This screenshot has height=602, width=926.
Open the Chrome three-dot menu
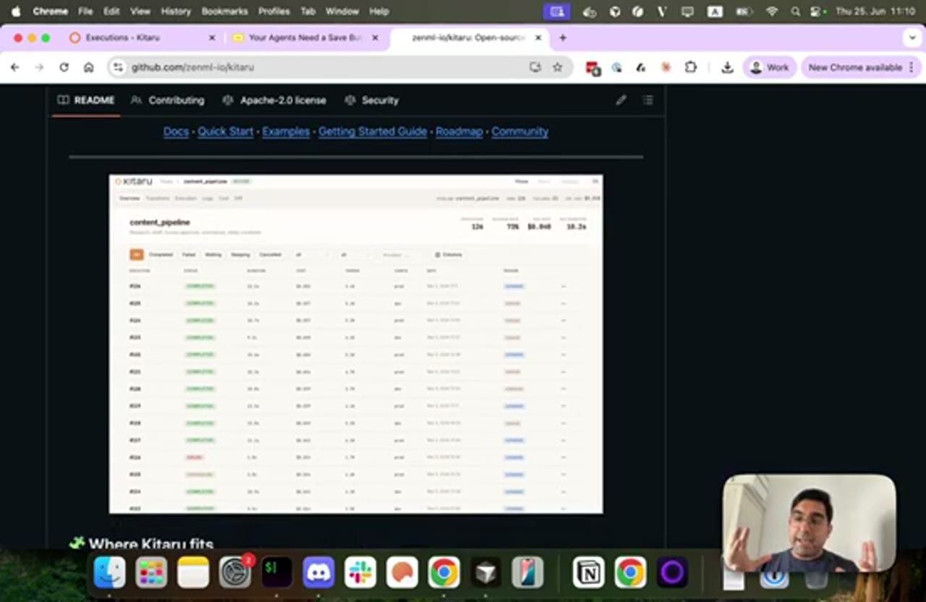(911, 67)
